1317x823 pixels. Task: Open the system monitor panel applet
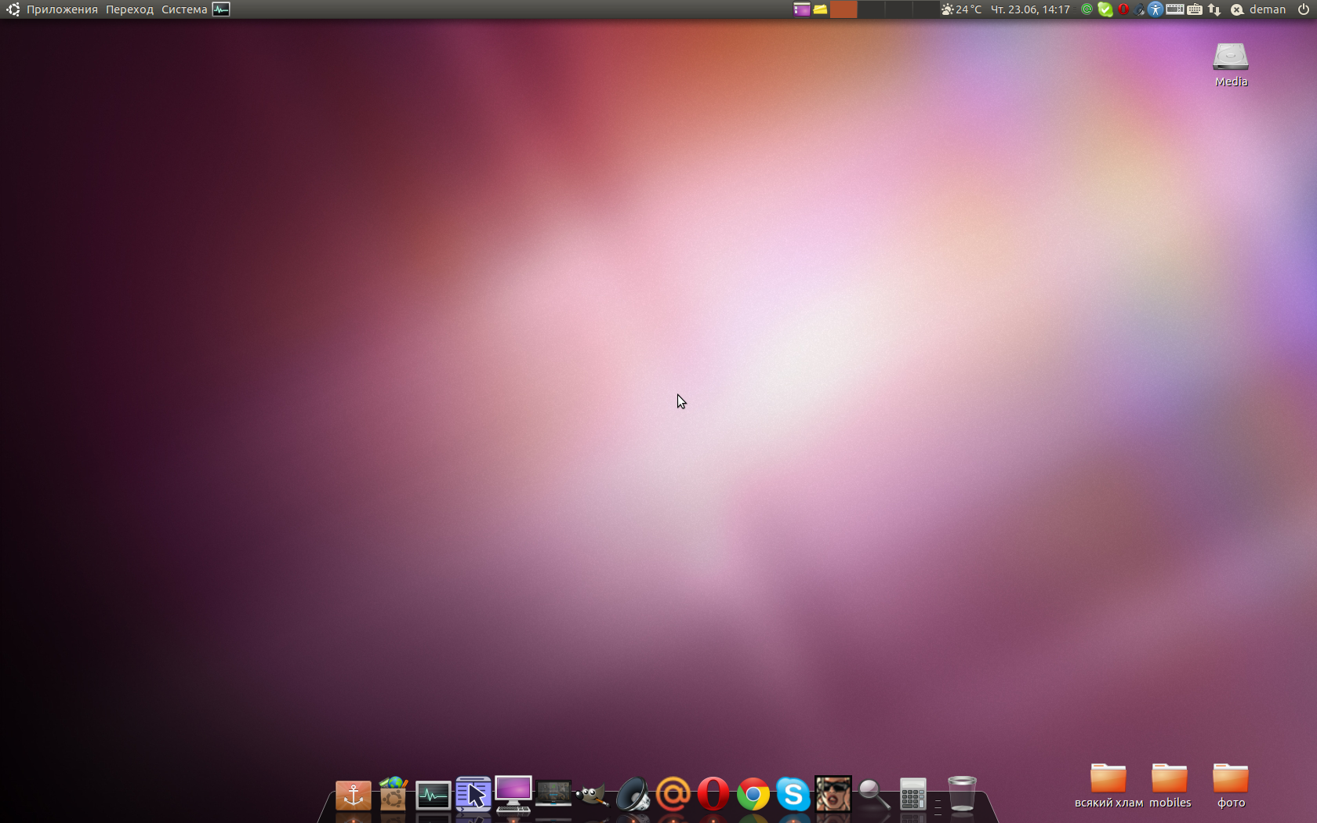pyautogui.click(x=221, y=9)
